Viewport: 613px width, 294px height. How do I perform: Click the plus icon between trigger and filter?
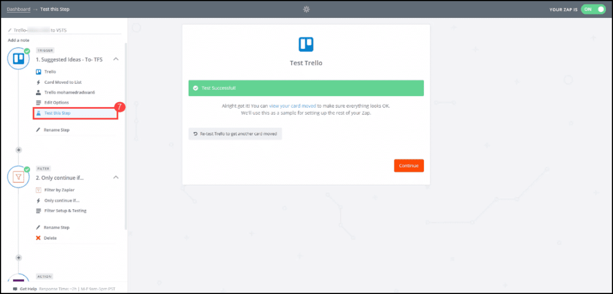coord(19,149)
